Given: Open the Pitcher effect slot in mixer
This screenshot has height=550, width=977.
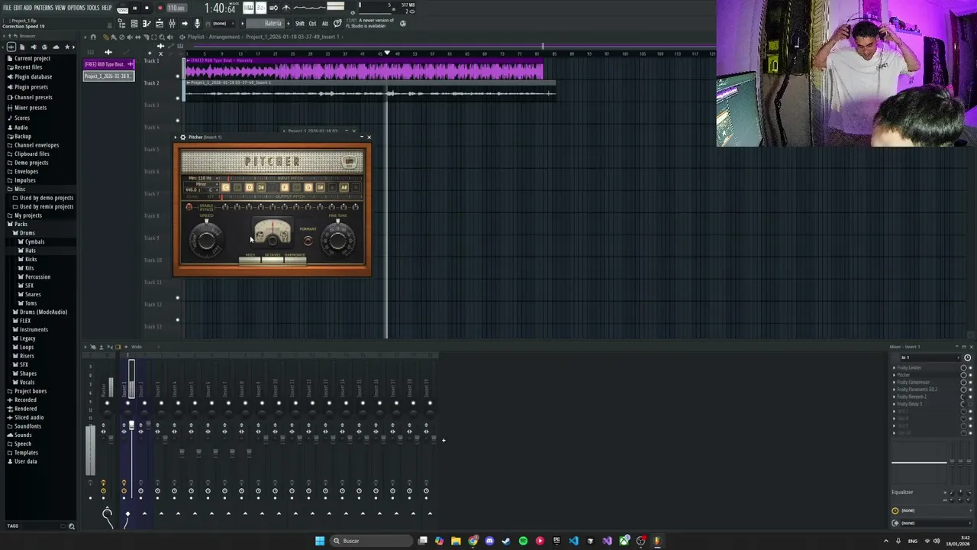Looking at the screenshot, I should (x=904, y=375).
